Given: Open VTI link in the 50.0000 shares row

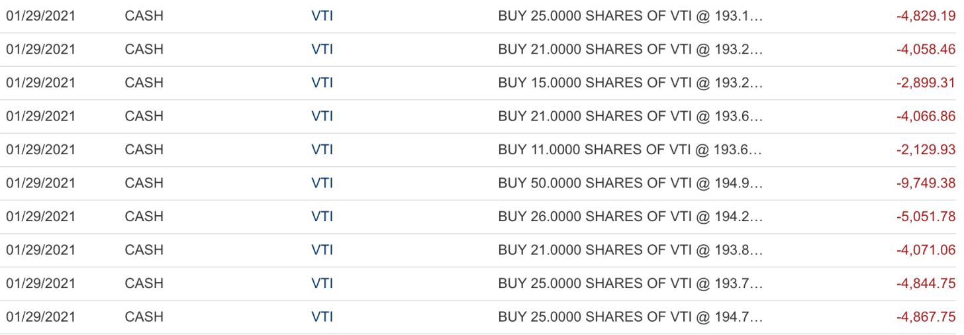Looking at the screenshot, I should pyautogui.click(x=322, y=183).
